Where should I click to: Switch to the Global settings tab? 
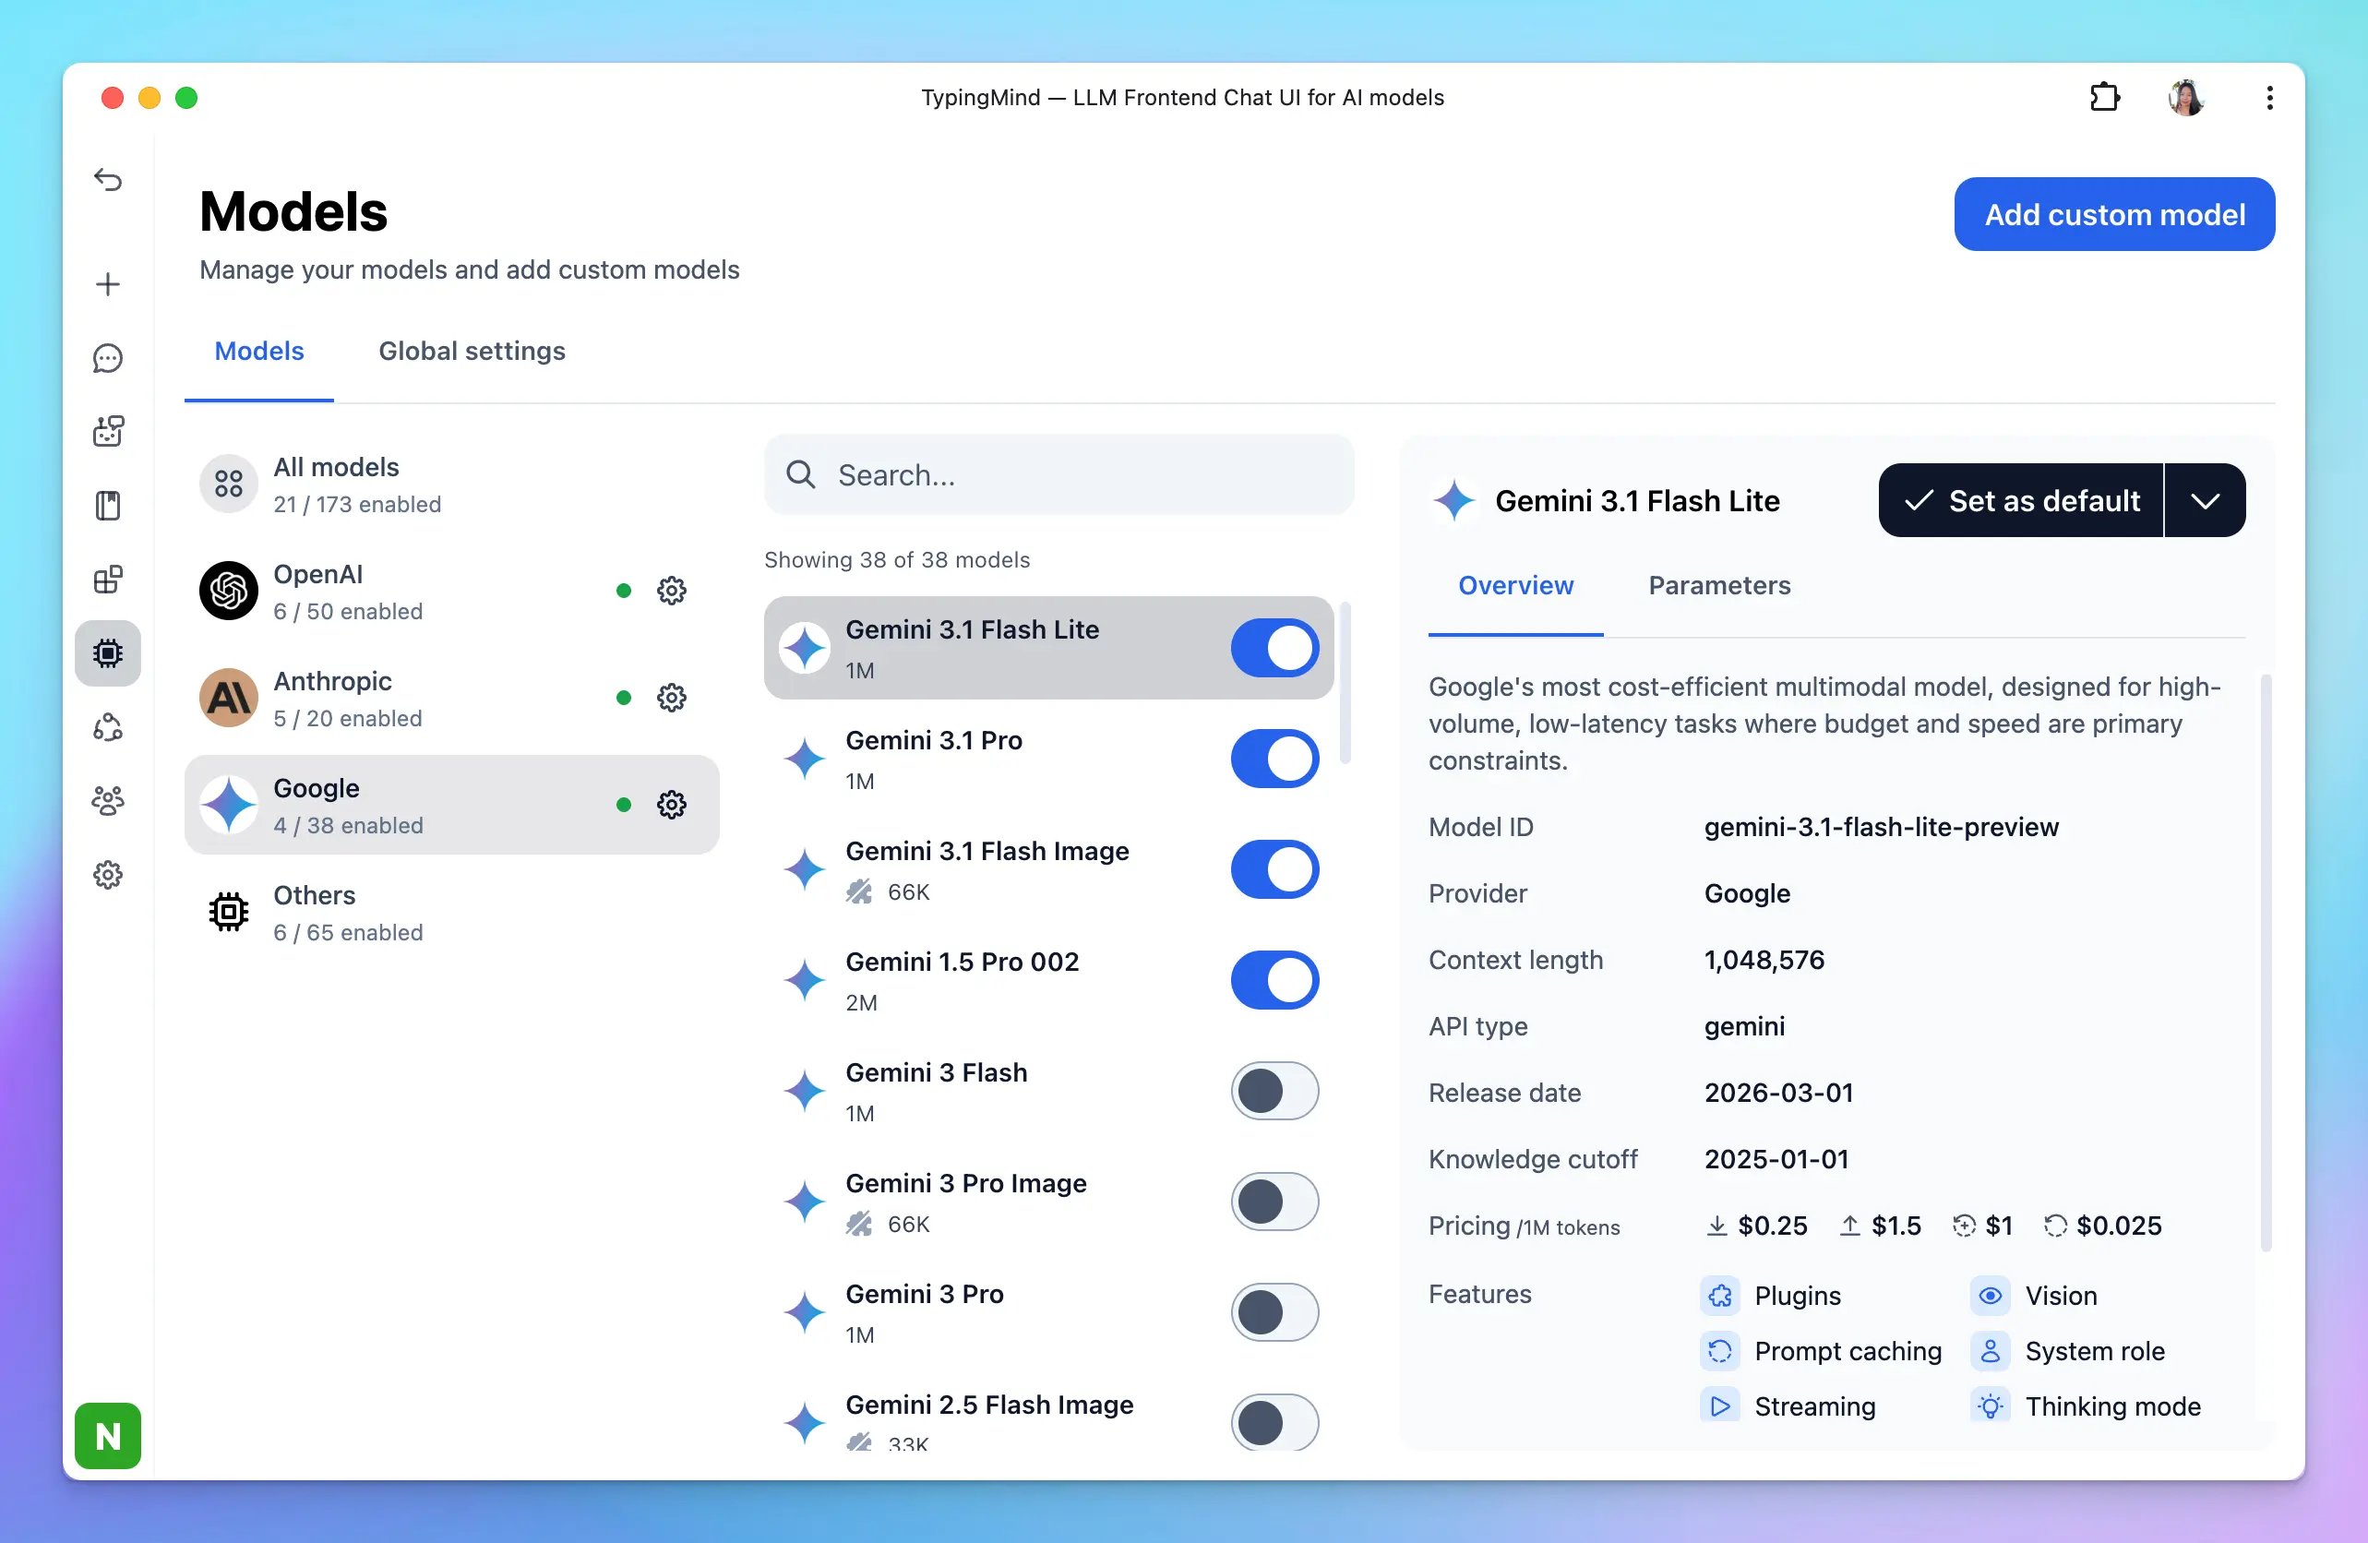pyautogui.click(x=472, y=352)
